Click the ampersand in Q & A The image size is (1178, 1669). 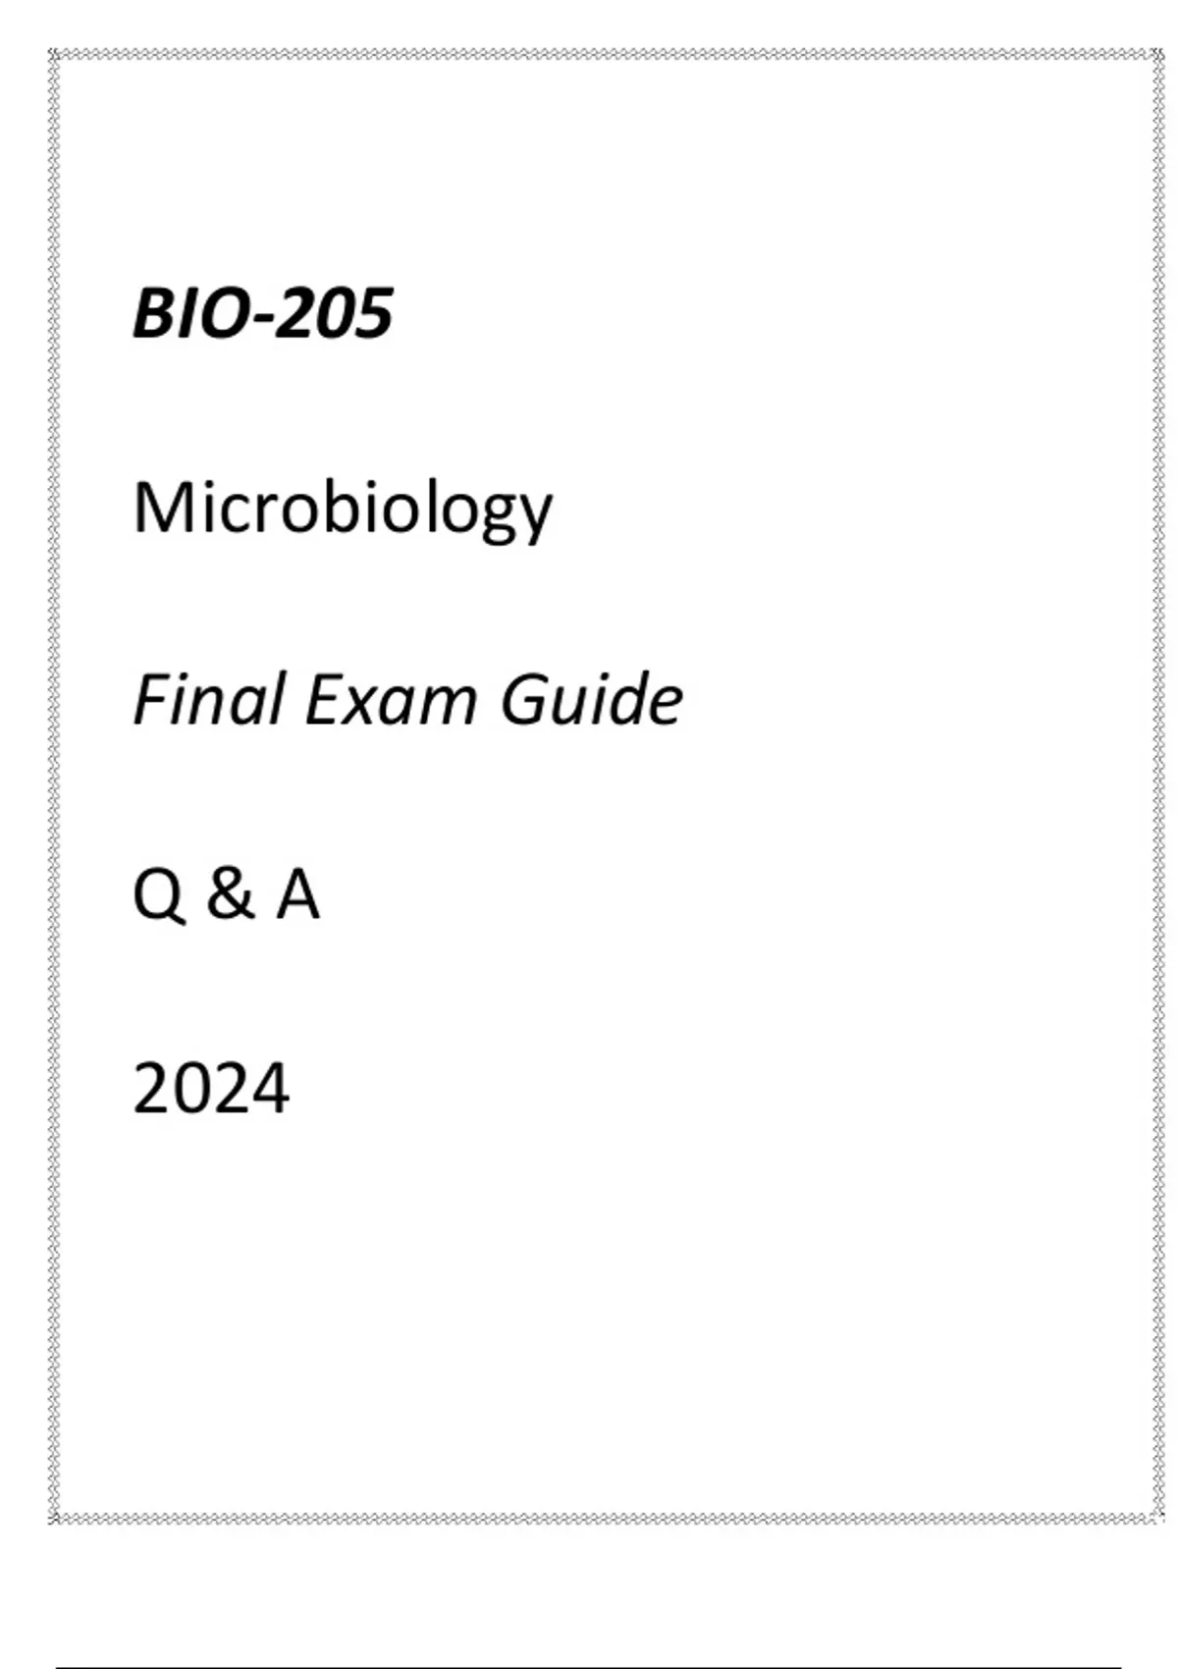(230, 895)
